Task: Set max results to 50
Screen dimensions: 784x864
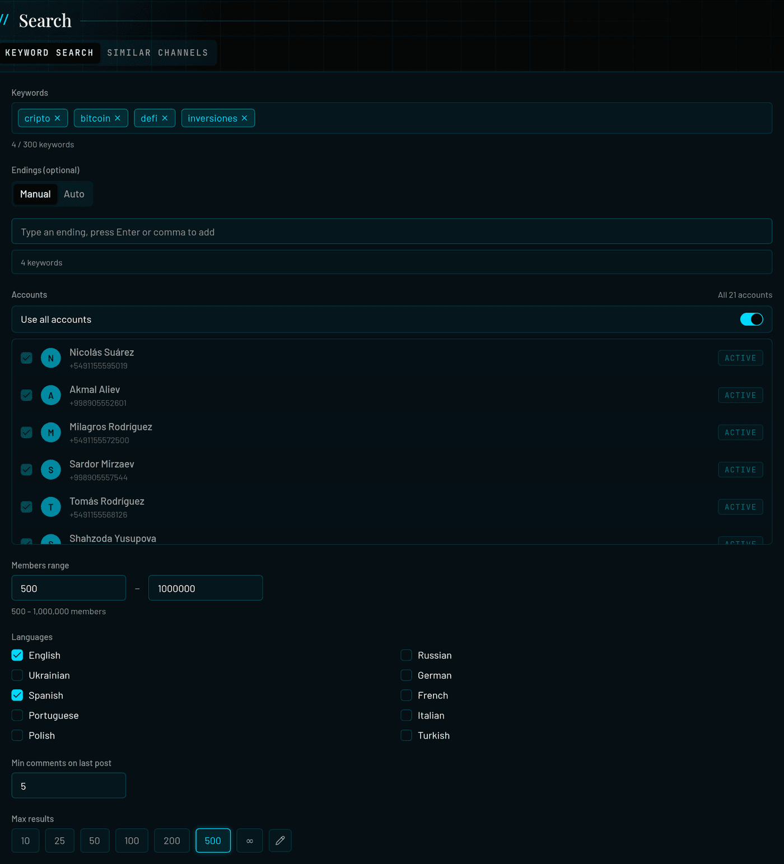Action: pos(95,840)
